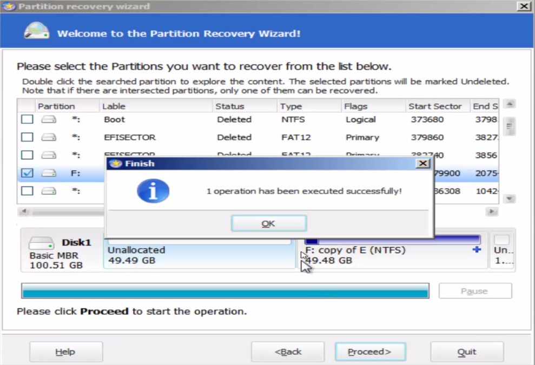Click start sector 379860

point(427,137)
